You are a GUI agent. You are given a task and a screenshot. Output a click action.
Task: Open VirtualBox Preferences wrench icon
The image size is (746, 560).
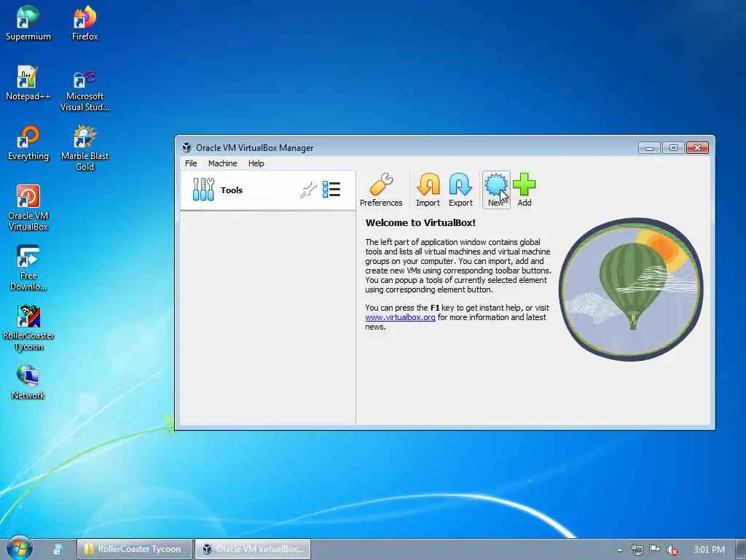click(380, 190)
